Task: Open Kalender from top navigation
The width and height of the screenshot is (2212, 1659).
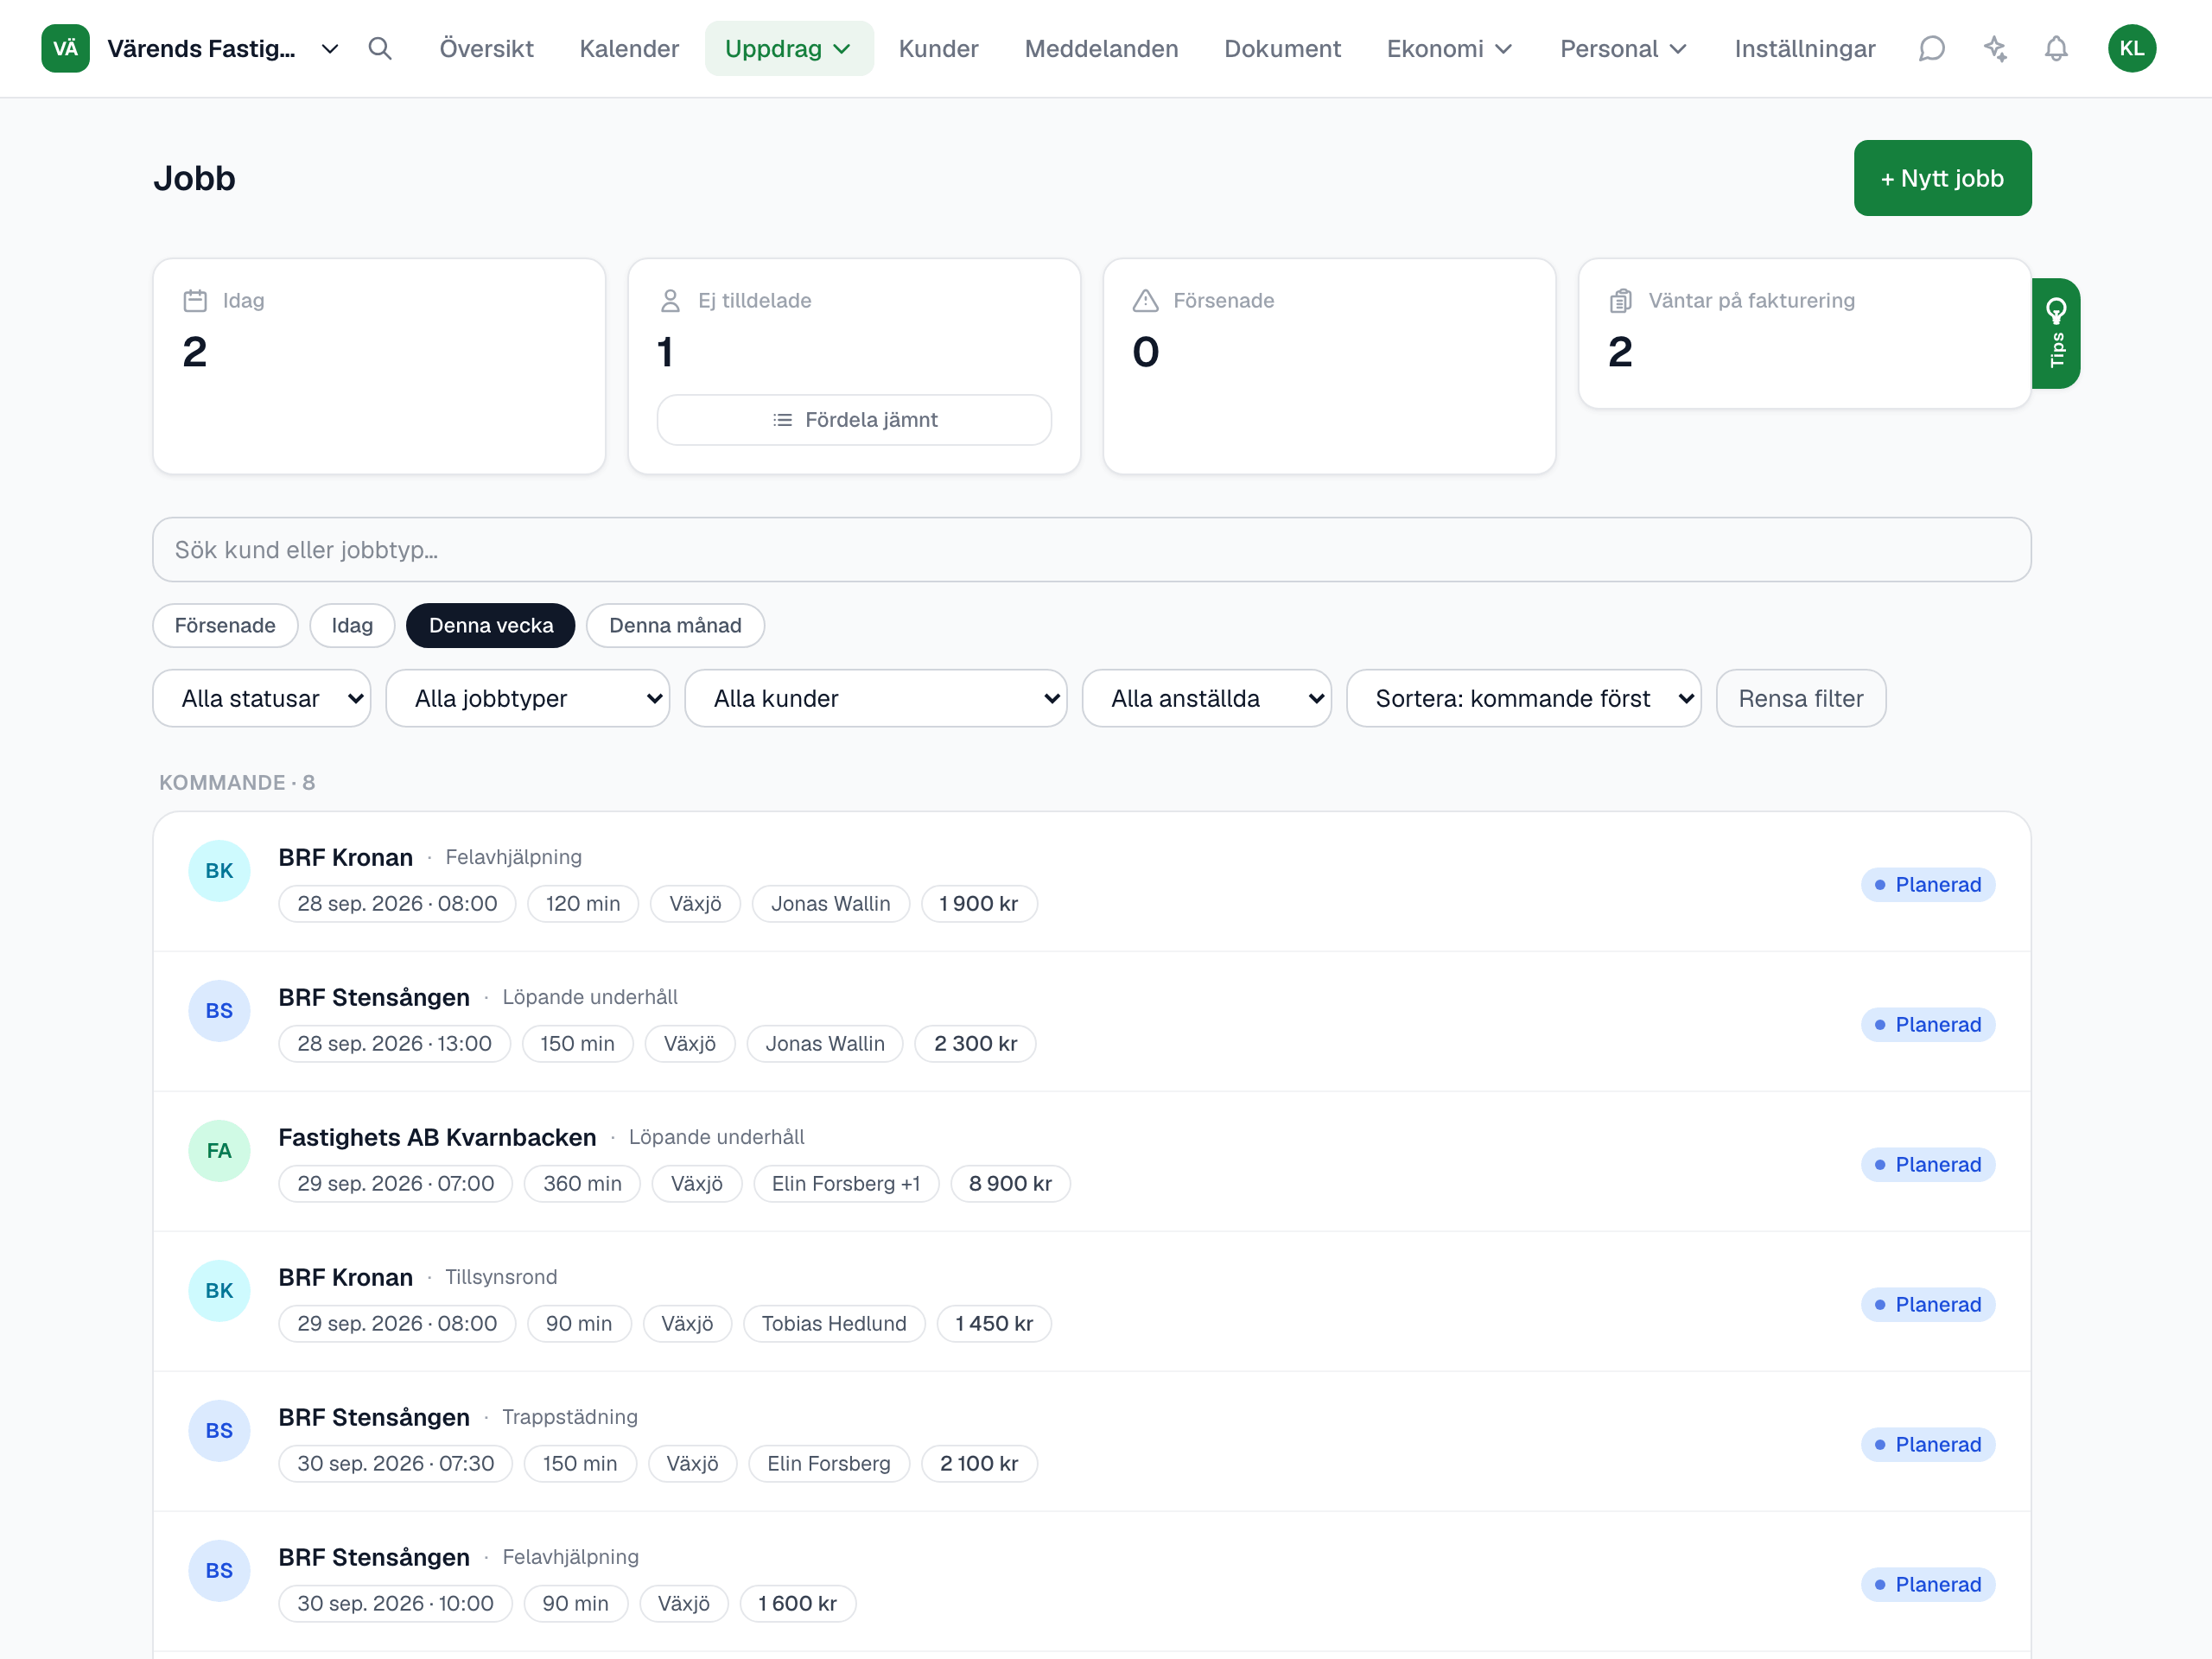Action: tap(629, 48)
